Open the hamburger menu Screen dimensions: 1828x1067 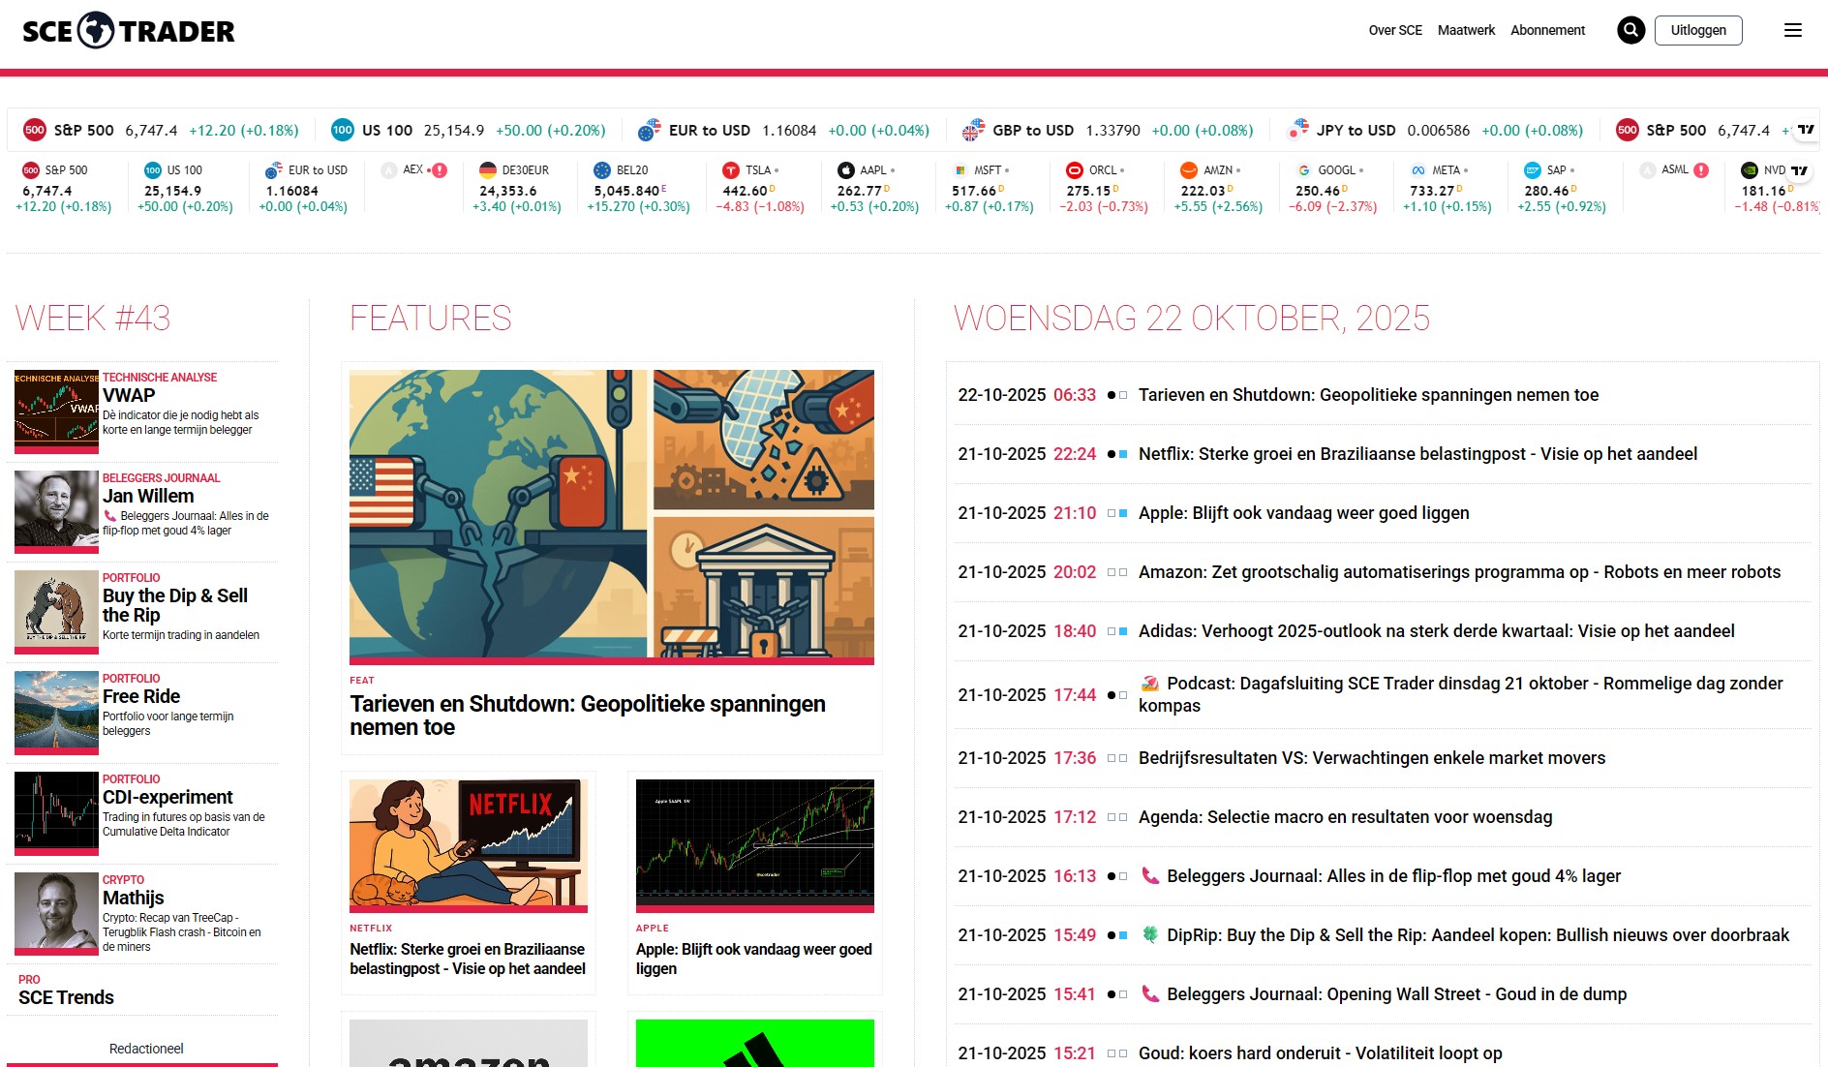point(1792,30)
